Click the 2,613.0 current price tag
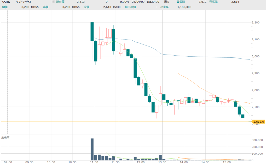The height and width of the screenshot is (164, 266). coord(258,122)
